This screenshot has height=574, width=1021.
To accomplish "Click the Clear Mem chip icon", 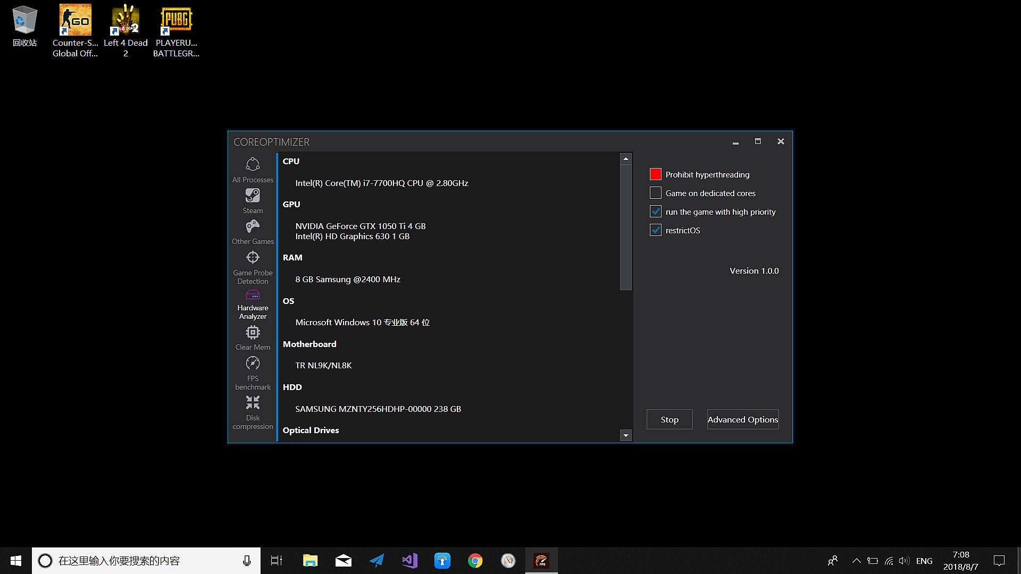I will [253, 333].
